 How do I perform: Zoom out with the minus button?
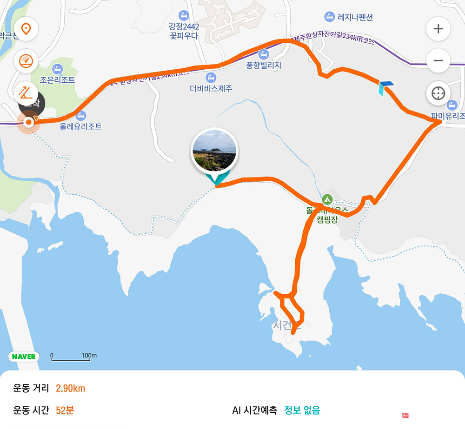438,61
